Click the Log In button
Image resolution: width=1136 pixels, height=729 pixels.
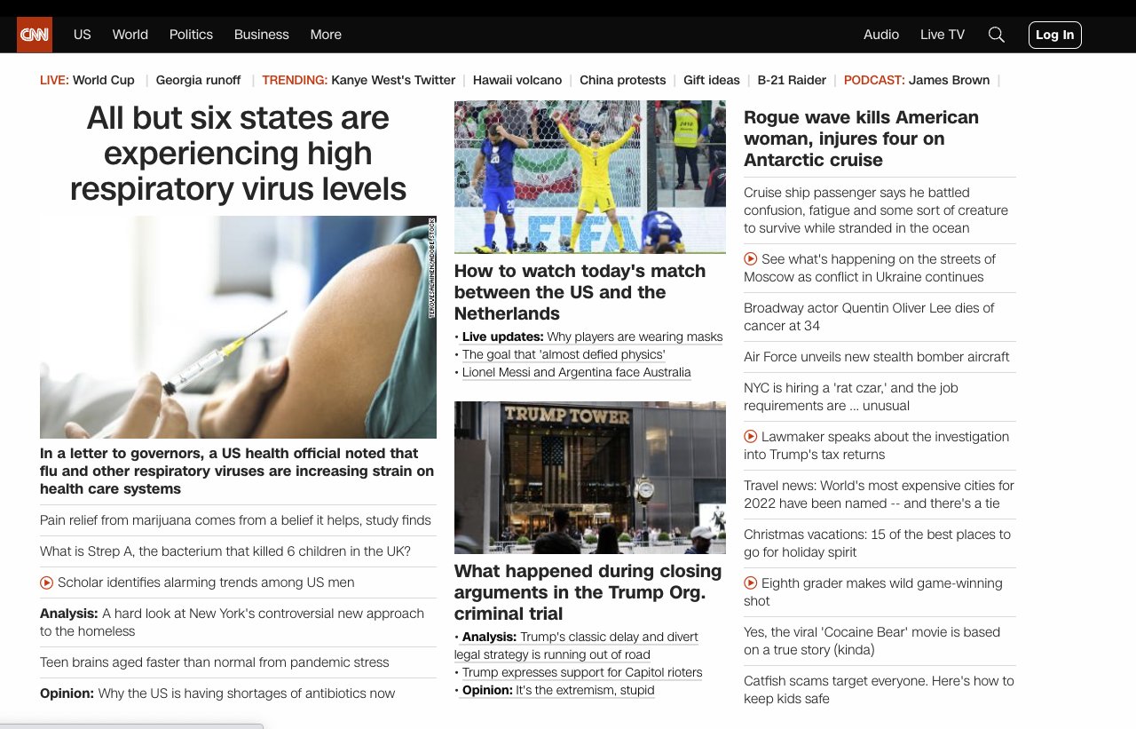coord(1055,35)
